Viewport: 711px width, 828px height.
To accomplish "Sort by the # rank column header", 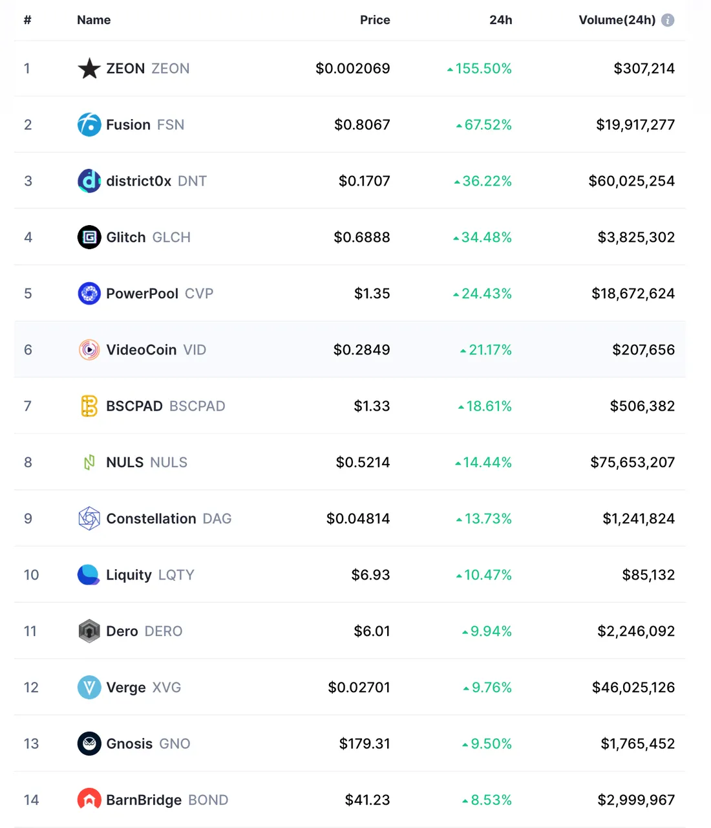I will coord(27,20).
